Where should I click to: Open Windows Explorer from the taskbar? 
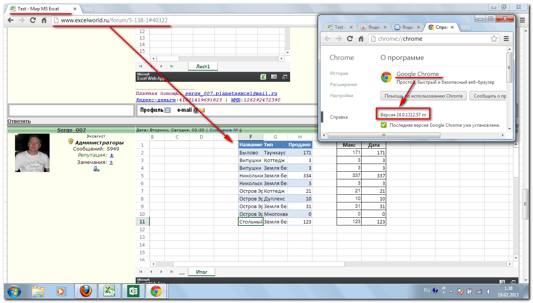click(38, 292)
